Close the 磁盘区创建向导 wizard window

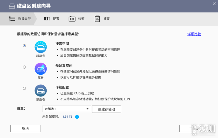coord(214,4)
